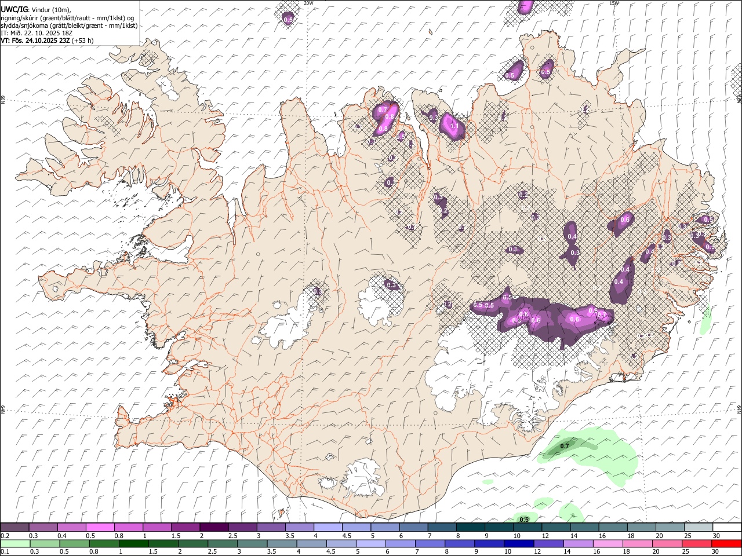Click the 'VT: Fös. 24.10.2025 23Z (+53 h)' line

pyautogui.click(x=47, y=41)
